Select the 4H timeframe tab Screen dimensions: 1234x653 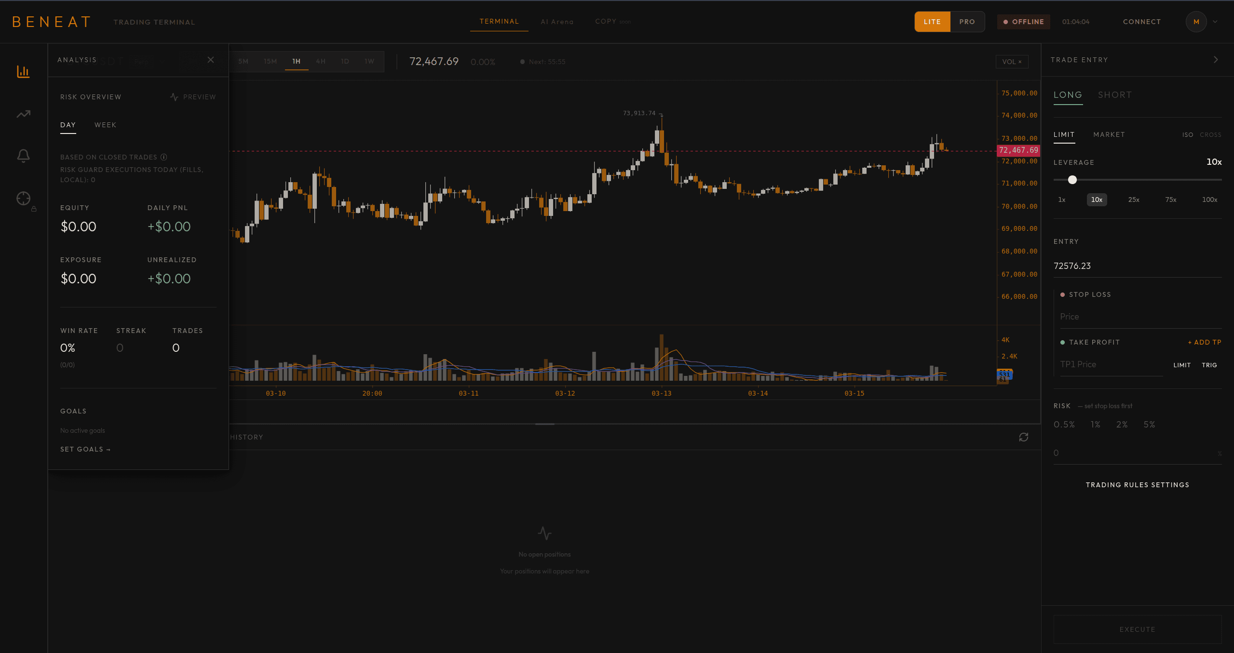(321, 61)
